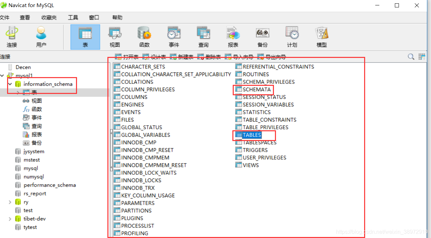Viewport: 431px width, 238px height.
Task: Click 设计表 (Design Table) button
Action: coord(154,57)
